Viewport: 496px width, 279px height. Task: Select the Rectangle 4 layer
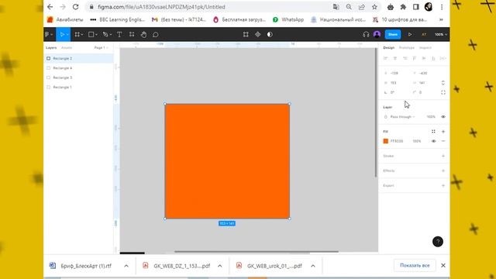point(78,68)
